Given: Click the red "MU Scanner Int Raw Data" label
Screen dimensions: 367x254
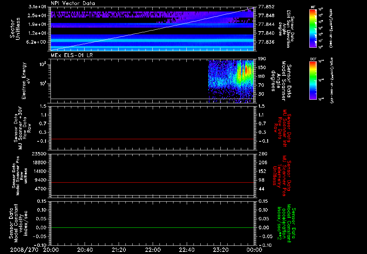Looking at the screenshot, I should point(283,128).
